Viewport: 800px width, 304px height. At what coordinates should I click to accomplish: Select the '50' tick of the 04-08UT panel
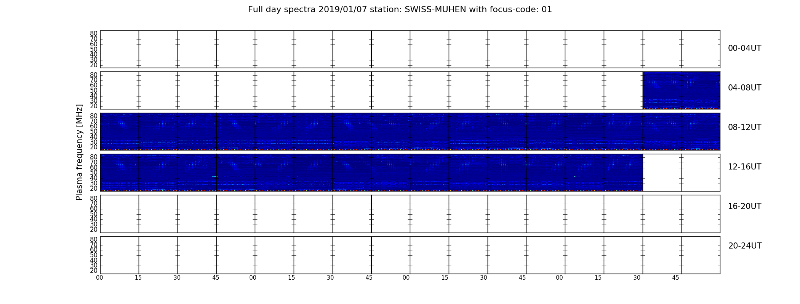coord(94,90)
